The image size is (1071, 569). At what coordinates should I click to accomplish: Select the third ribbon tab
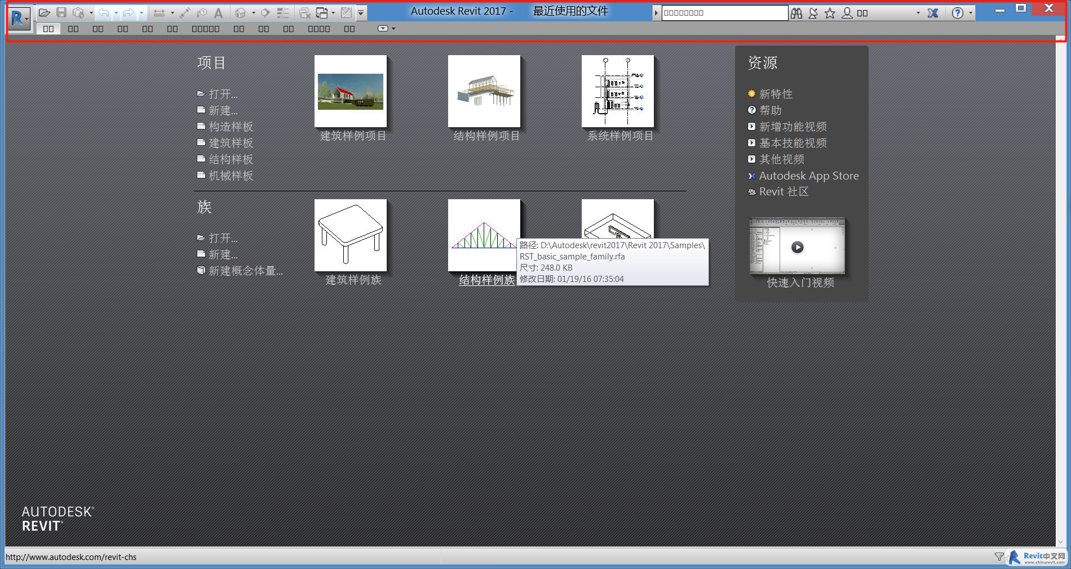98,29
